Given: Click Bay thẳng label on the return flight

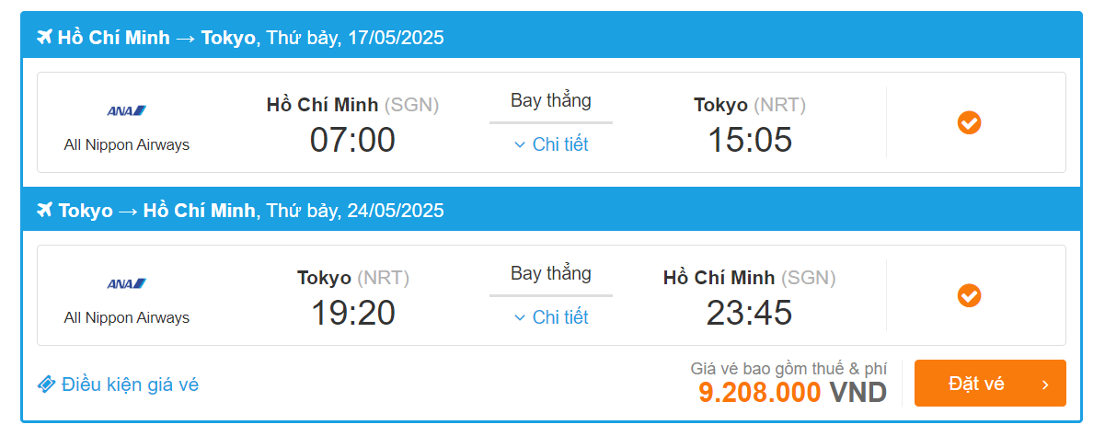Looking at the screenshot, I should 550,273.
